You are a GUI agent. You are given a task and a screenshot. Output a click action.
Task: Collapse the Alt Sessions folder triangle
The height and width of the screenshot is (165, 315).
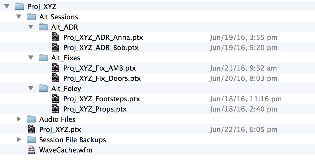[x=19, y=17]
